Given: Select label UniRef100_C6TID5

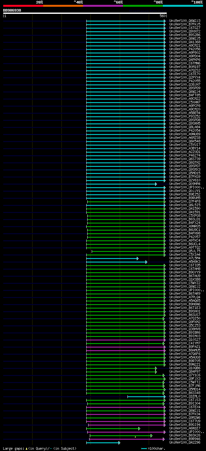Looking at the screenshot, I should click(185, 265).
